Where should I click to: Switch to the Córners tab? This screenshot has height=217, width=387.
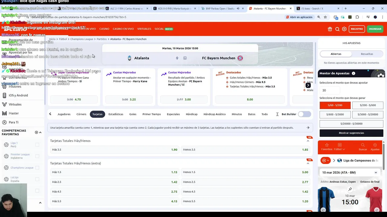(x=81, y=114)
